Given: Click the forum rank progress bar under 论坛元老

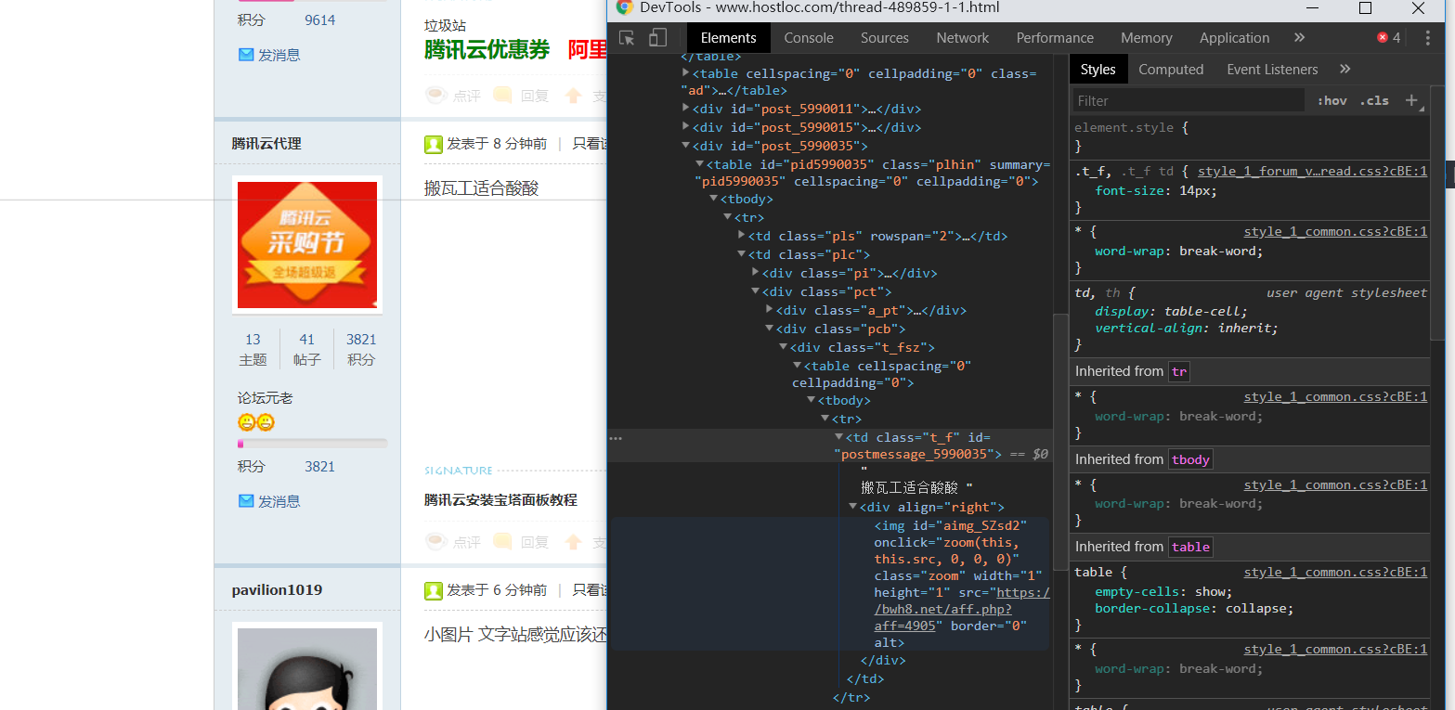Looking at the screenshot, I should pos(312,444).
